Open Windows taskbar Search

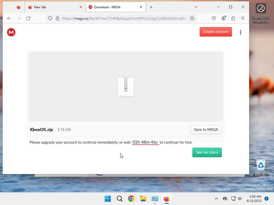(120, 199)
